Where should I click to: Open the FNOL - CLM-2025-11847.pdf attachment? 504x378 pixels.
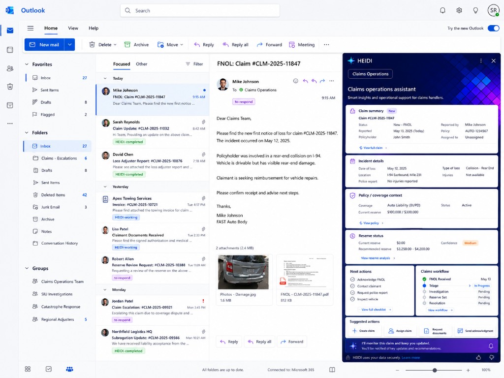(x=304, y=280)
